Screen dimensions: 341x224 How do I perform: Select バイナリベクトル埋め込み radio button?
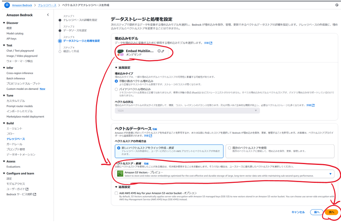tap(116, 89)
